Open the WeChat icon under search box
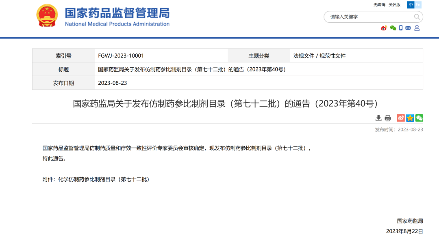Viewport: 439px width, 236px height. coord(393,28)
